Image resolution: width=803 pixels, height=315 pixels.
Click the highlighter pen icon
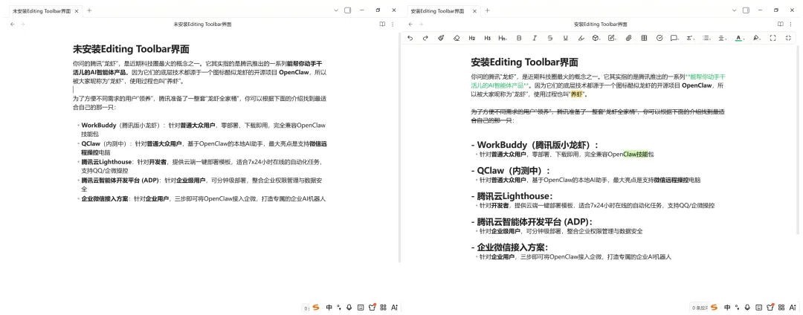581,38
